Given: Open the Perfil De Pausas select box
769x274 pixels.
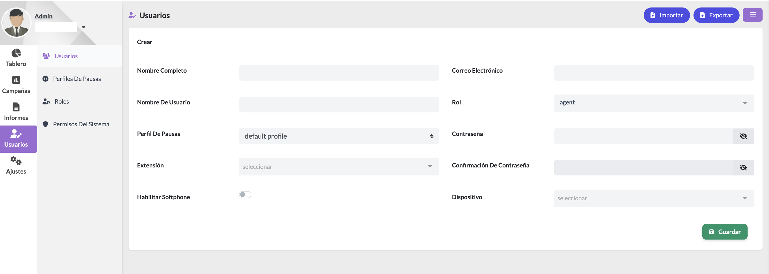Looking at the screenshot, I should click(x=338, y=136).
